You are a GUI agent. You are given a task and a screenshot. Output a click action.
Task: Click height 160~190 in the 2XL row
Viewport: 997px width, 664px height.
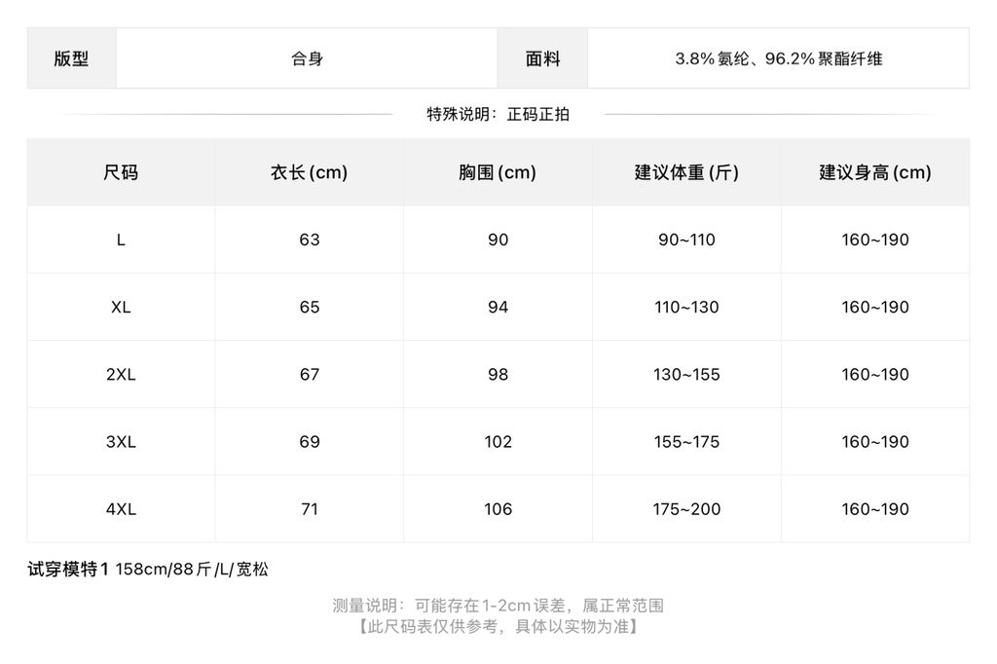pyautogui.click(x=875, y=375)
